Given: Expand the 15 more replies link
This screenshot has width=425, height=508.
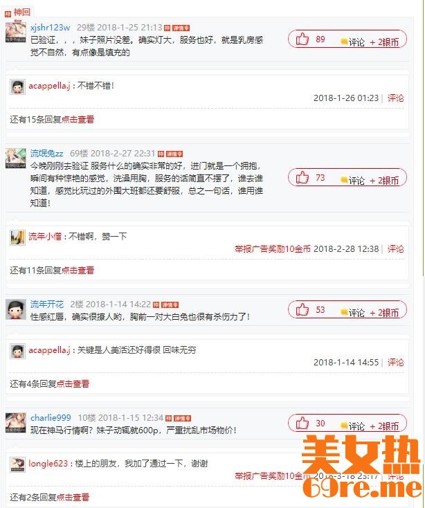Looking at the screenshot, I should 78,120.
